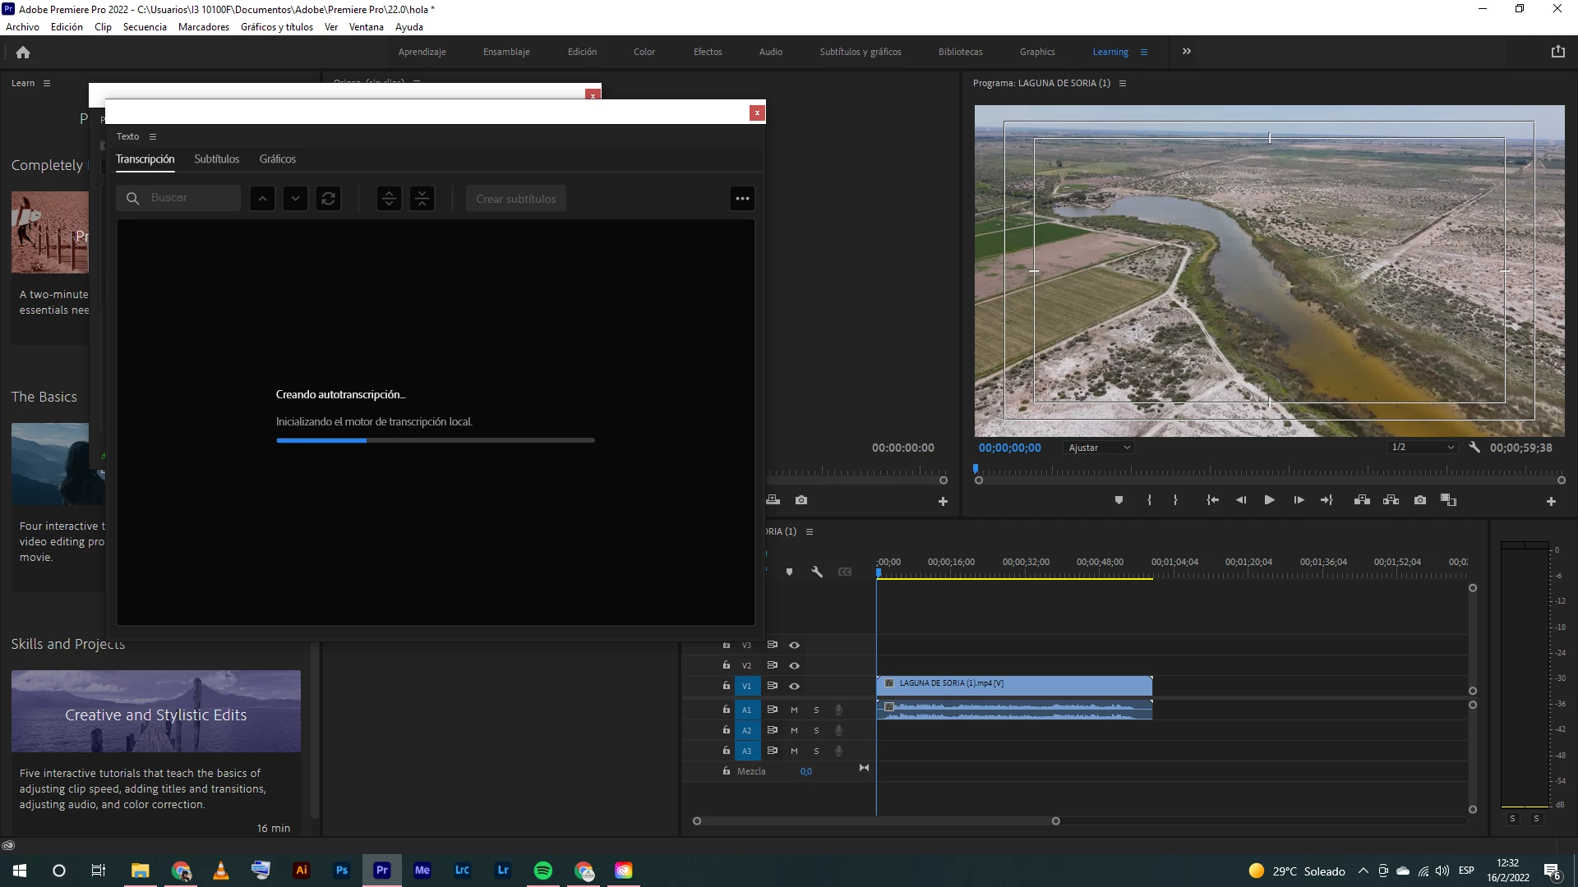Open the wrench settings in Program monitor
Viewport: 1578px width, 887px height.
pyautogui.click(x=1474, y=448)
